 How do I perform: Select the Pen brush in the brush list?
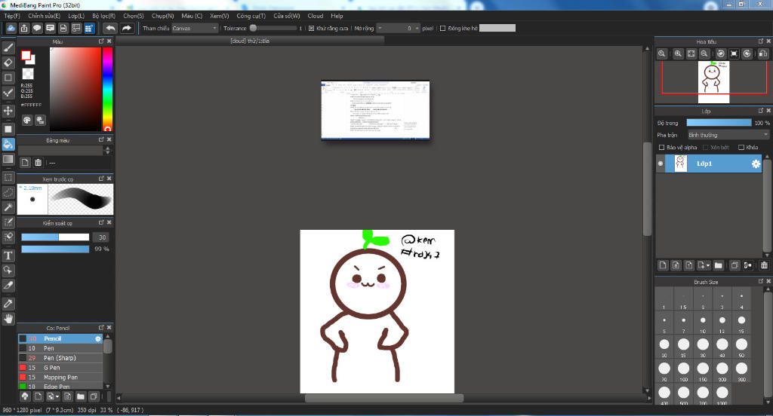coord(60,348)
